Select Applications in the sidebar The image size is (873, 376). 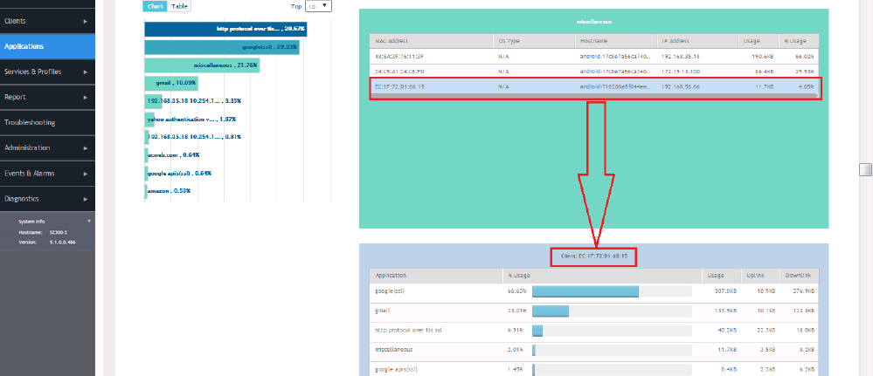pyautogui.click(x=47, y=46)
